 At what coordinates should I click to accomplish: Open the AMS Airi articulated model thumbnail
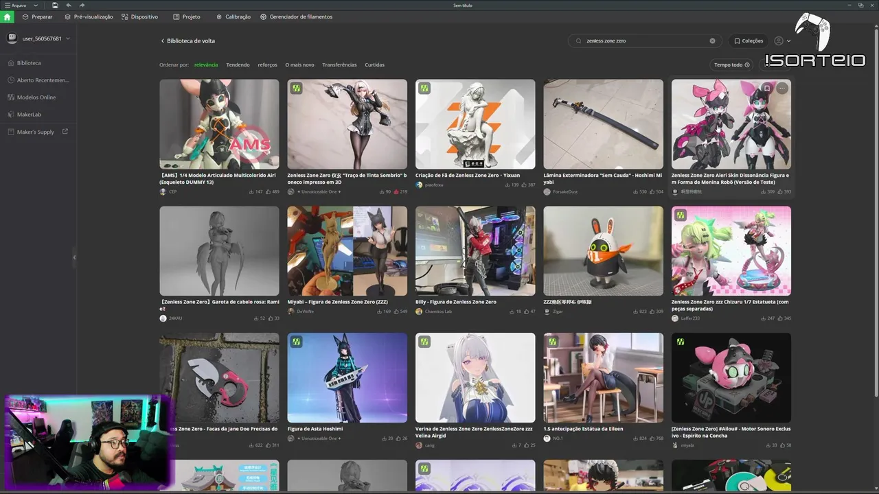(x=220, y=124)
